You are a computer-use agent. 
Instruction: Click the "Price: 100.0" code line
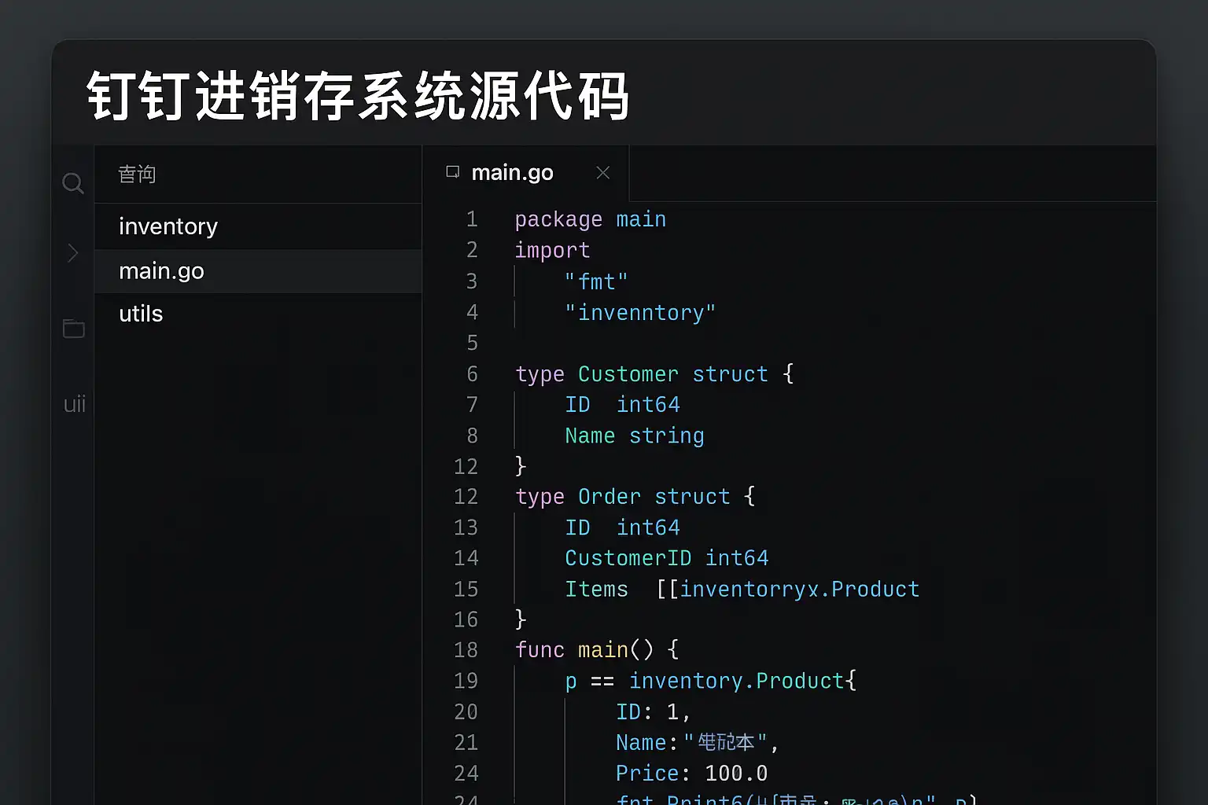pos(692,774)
